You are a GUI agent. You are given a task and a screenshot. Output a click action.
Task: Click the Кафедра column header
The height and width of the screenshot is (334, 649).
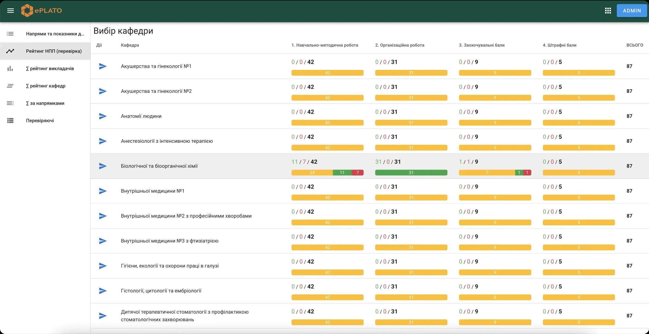coord(130,45)
